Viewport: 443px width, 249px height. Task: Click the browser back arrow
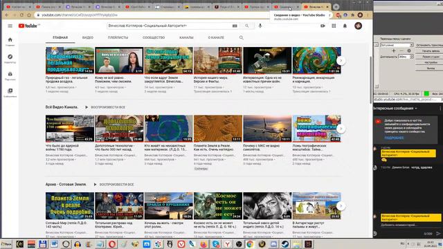coord(7,15)
